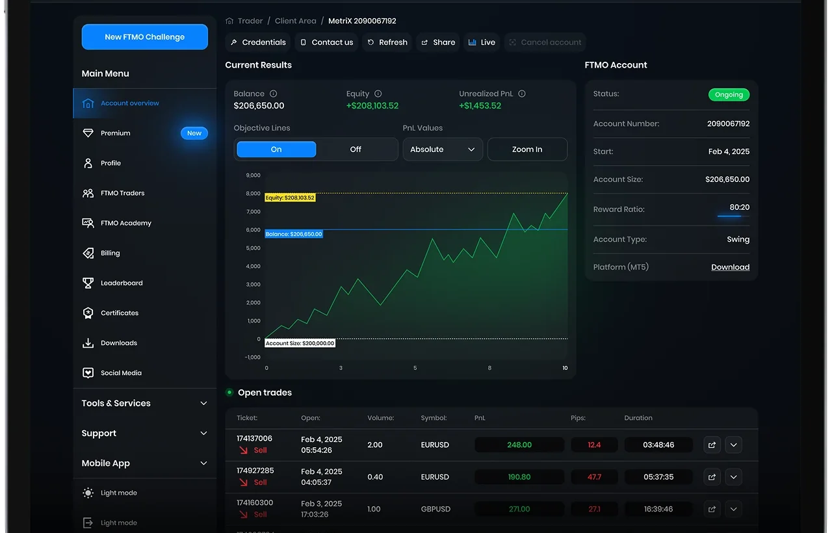
Task: Switch Objective Lines to Off
Action: [356, 149]
